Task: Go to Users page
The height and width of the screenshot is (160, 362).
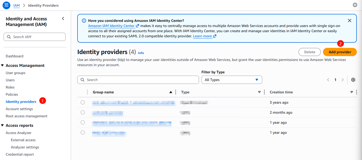Action: pos(10,80)
